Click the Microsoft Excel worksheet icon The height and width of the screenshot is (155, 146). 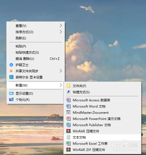[x=68, y=143]
